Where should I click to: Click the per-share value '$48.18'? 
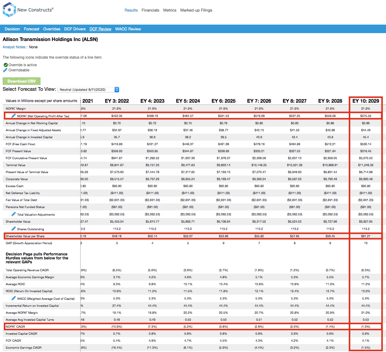click(x=117, y=236)
